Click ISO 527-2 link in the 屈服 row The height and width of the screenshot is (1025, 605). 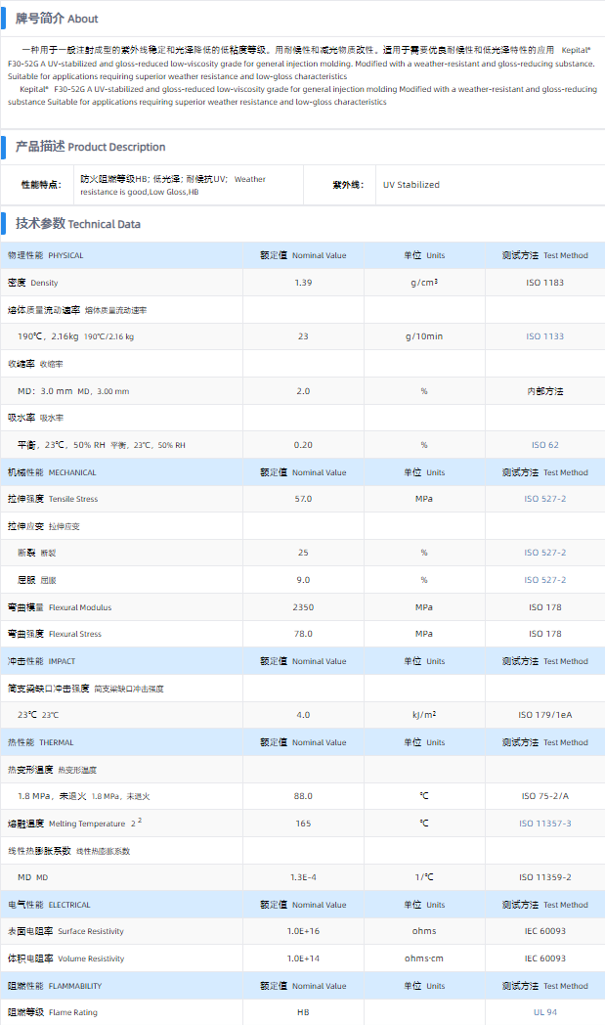tap(544, 580)
